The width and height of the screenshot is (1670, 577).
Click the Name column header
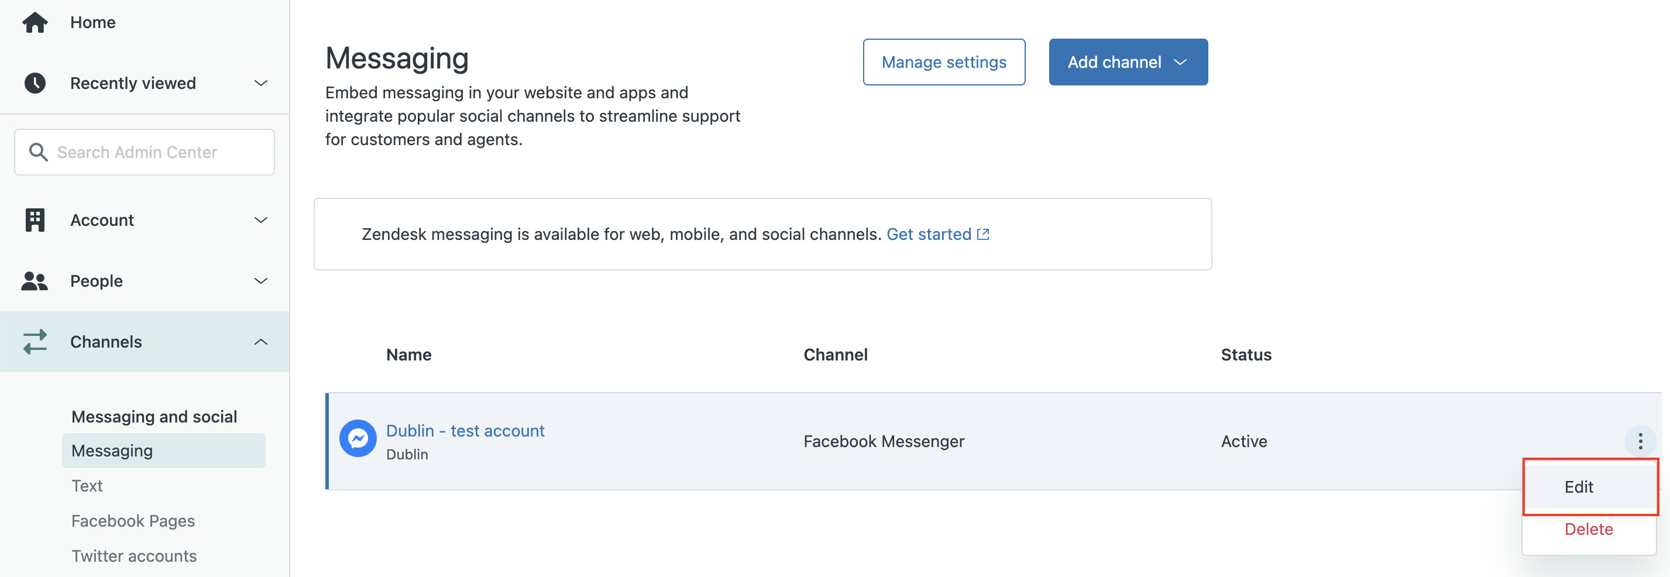pos(408,355)
